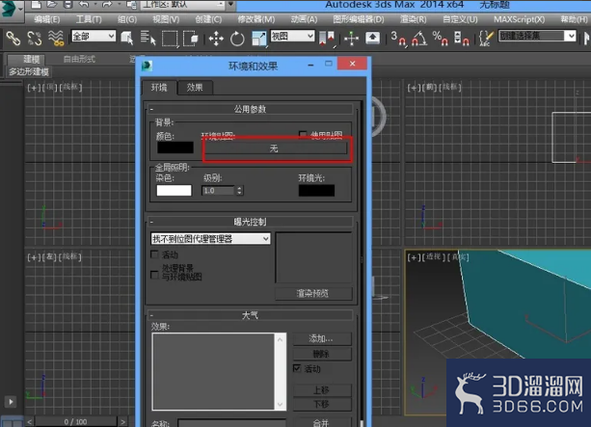Viewport: 591px width, 427px height.
Task: Click the 下移 button
Action: [x=322, y=404]
